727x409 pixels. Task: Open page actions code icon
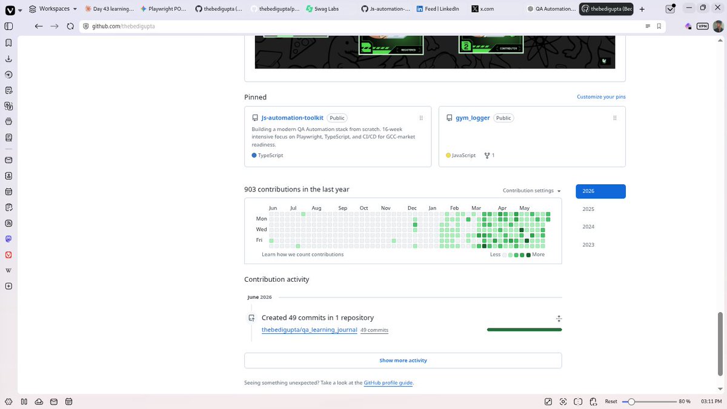click(x=593, y=401)
